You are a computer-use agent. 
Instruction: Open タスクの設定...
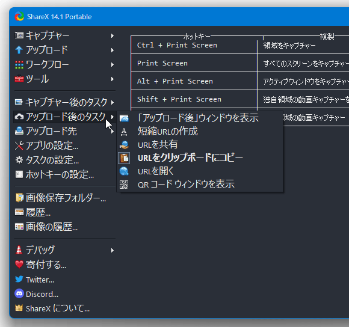click(x=64, y=160)
